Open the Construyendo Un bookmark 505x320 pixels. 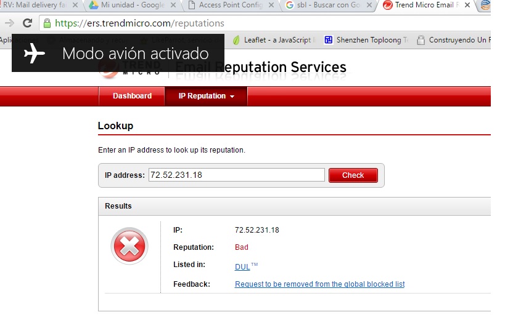pos(453,40)
